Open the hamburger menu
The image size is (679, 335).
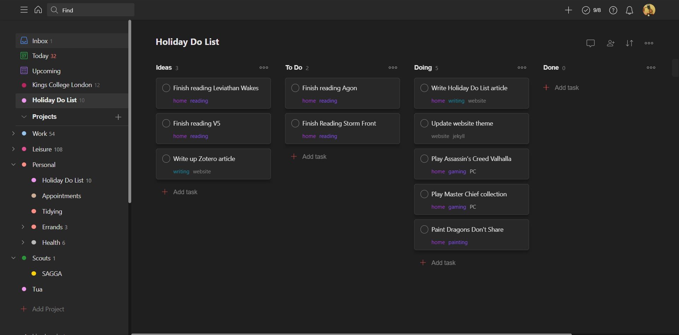24,10
